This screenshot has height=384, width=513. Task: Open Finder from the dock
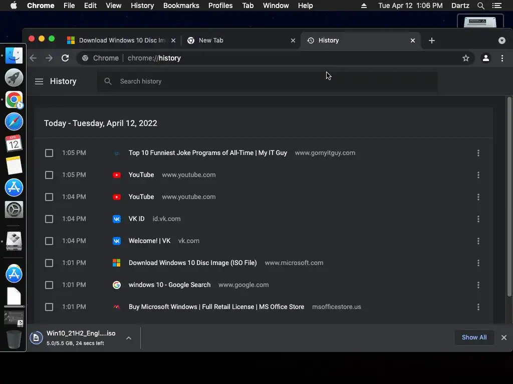click(14, 55)
